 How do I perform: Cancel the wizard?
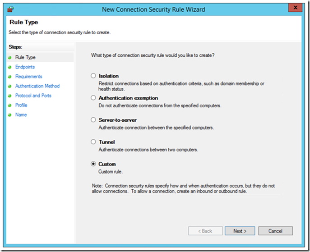275,231
